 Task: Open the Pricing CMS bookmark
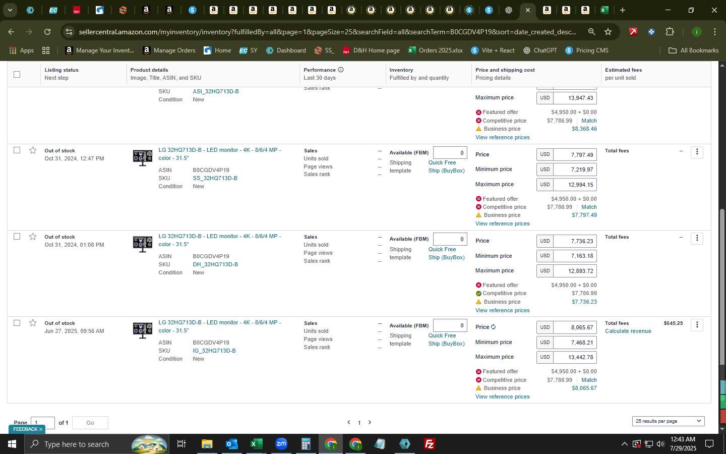tap(587, 50)
